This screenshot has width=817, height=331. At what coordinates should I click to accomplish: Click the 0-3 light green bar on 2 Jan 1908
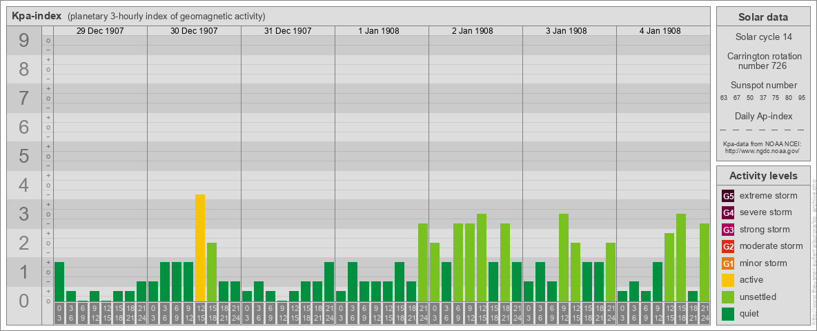(435, 272)
